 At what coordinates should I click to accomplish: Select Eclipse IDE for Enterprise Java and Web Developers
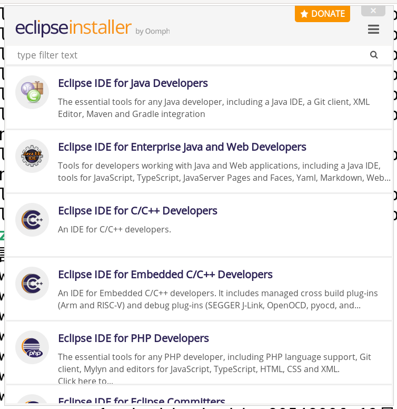[x=182, y=147]
